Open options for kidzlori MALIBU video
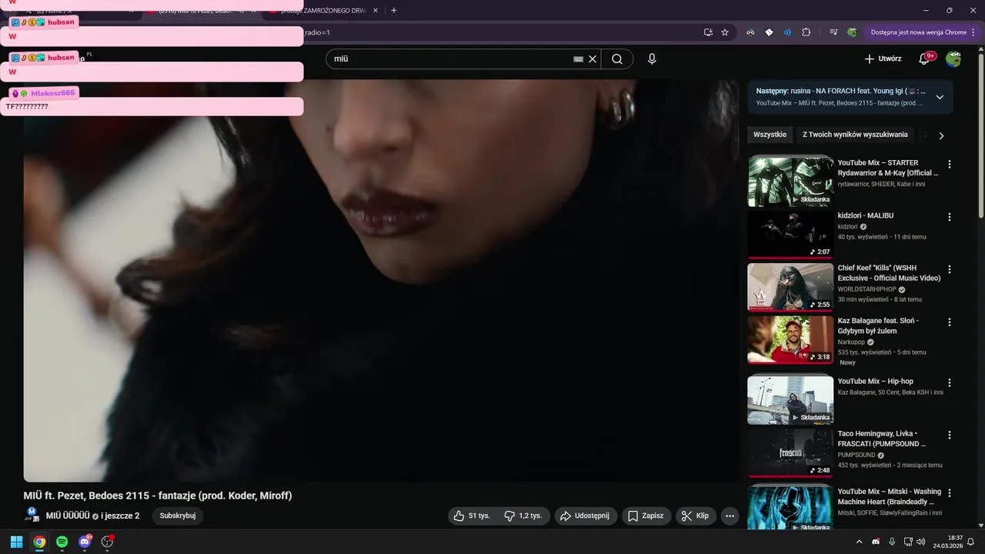 [950, 217]
